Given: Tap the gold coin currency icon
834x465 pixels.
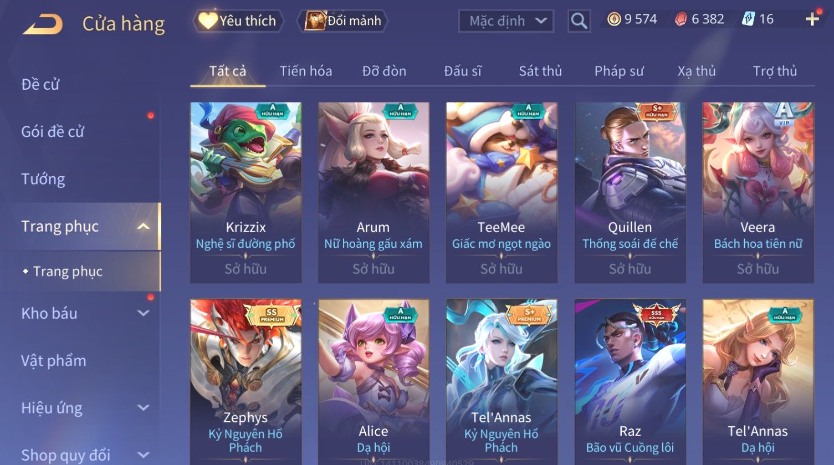Looking at the screenshot, I should click(x=613, y=19).
